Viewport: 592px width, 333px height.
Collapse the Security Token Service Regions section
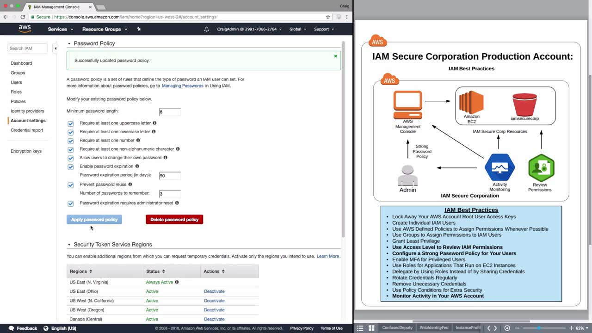[69, 245]
